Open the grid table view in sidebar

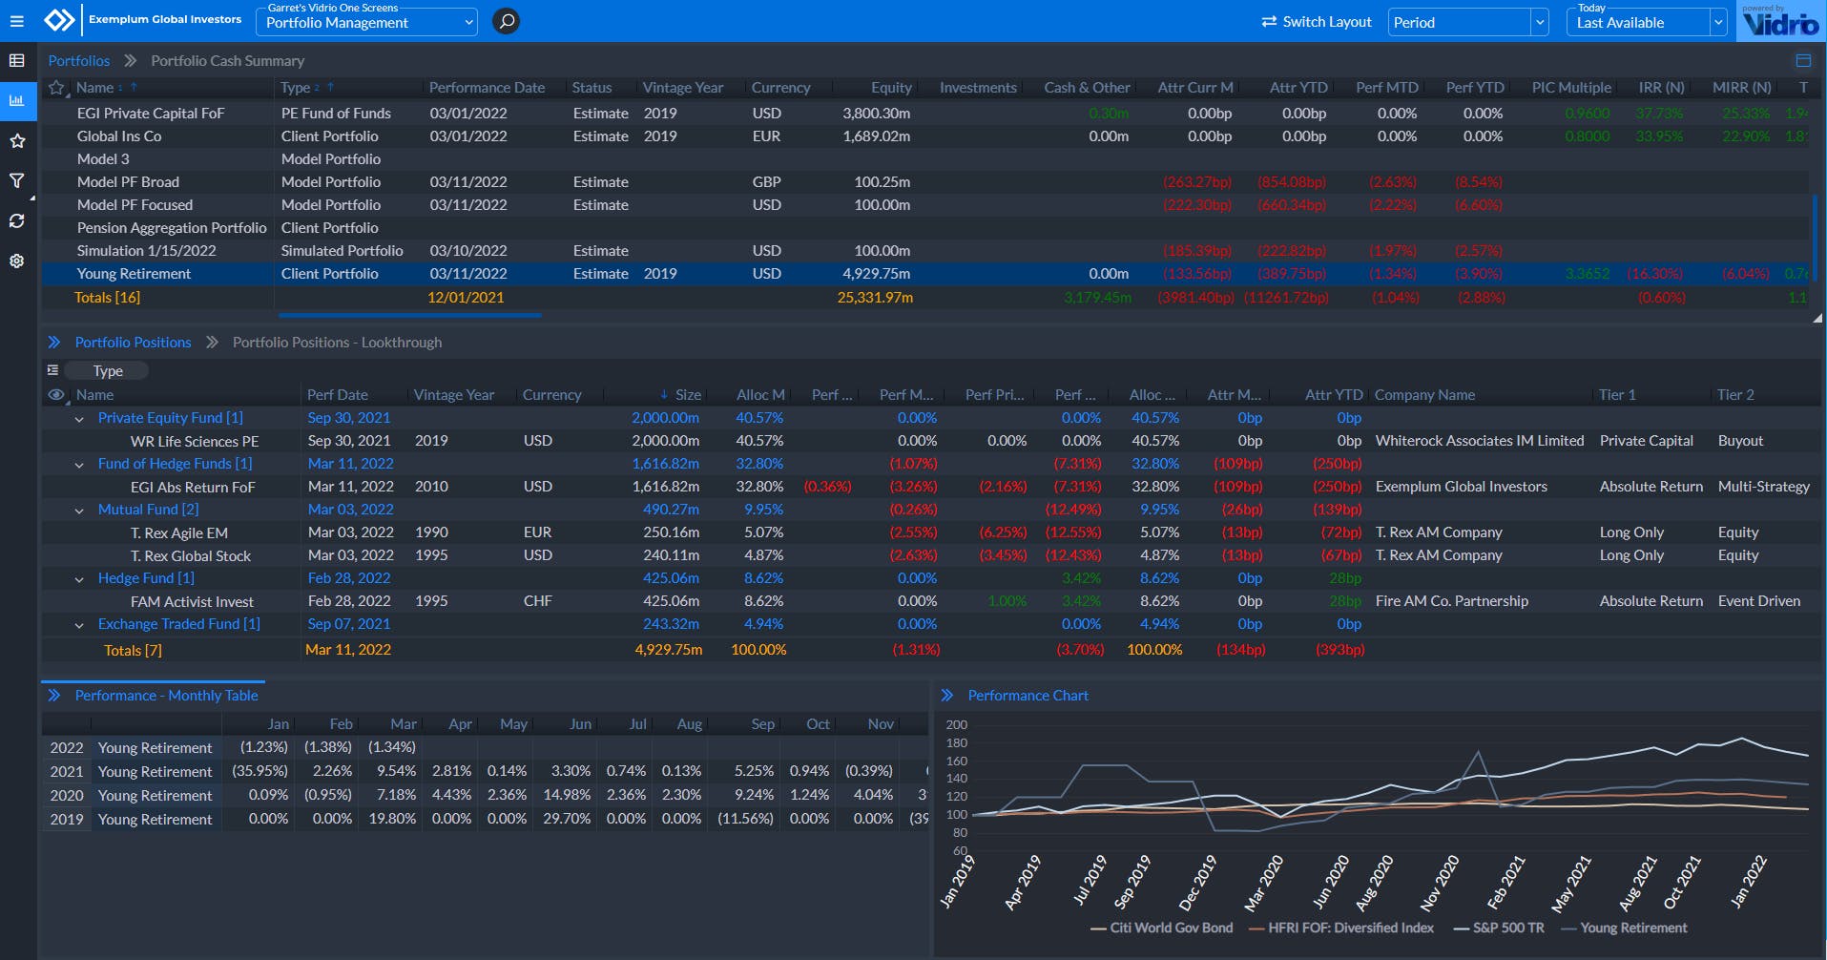tap(16, 61)
